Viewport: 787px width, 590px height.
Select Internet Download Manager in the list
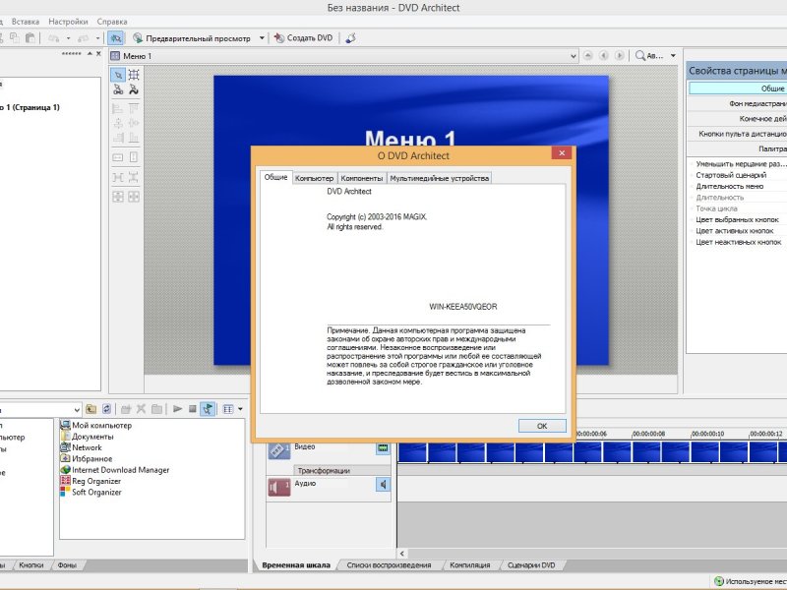point(115,470)
